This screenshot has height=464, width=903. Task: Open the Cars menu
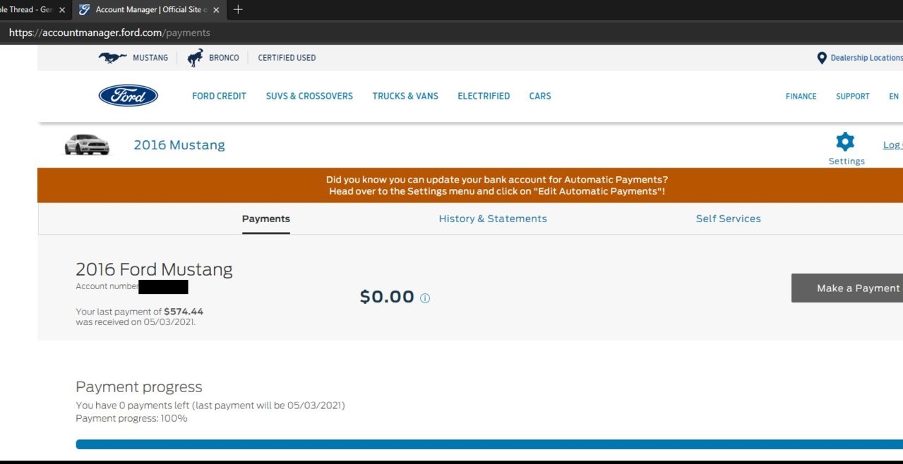click(x=540, y=96)
